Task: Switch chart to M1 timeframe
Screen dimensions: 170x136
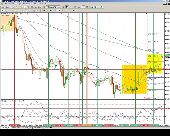Action: [44, 11]
